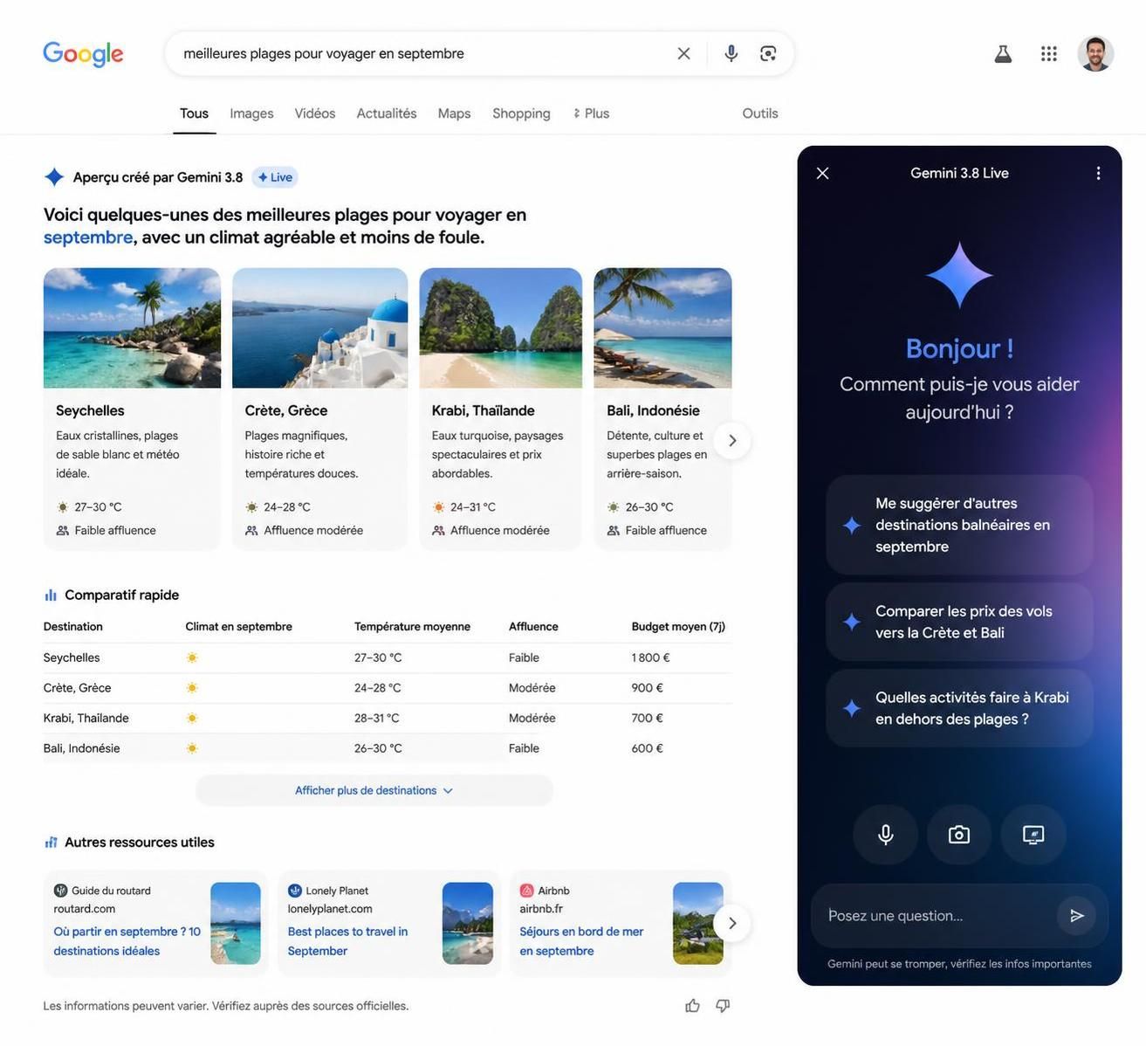
Task: Click the Seychelles beach photo
Action: click(x=132, y=327)
